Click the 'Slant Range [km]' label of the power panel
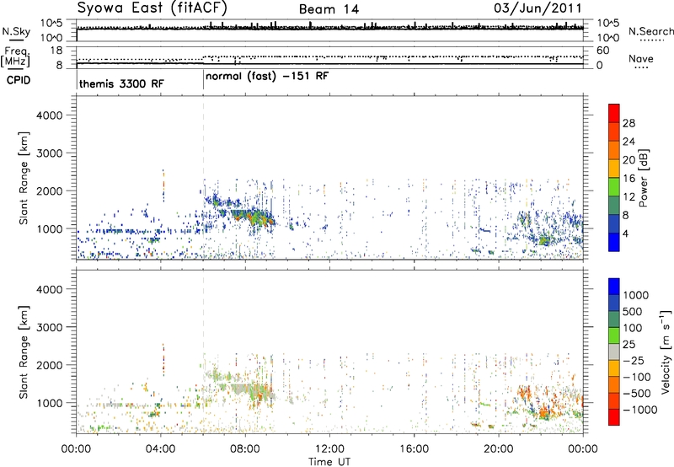This screenshot has width=674, height=467. [24, 178]
